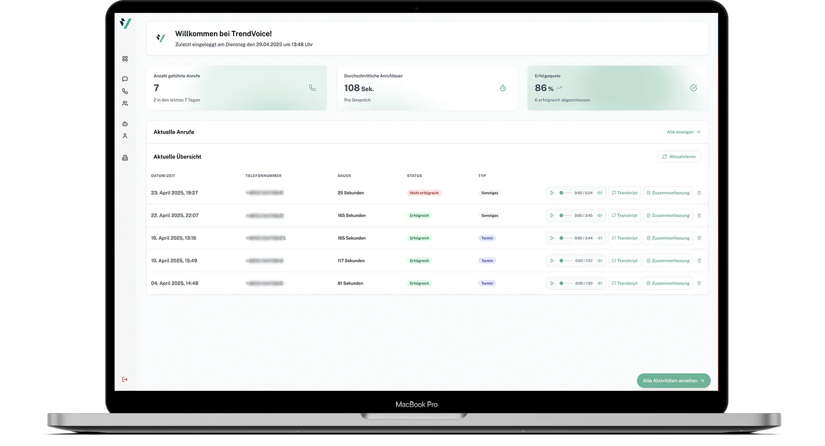Play the 22. April 2025 call recording
The image size is (825, 446).
pyautogui.click(x=552, y=216)
